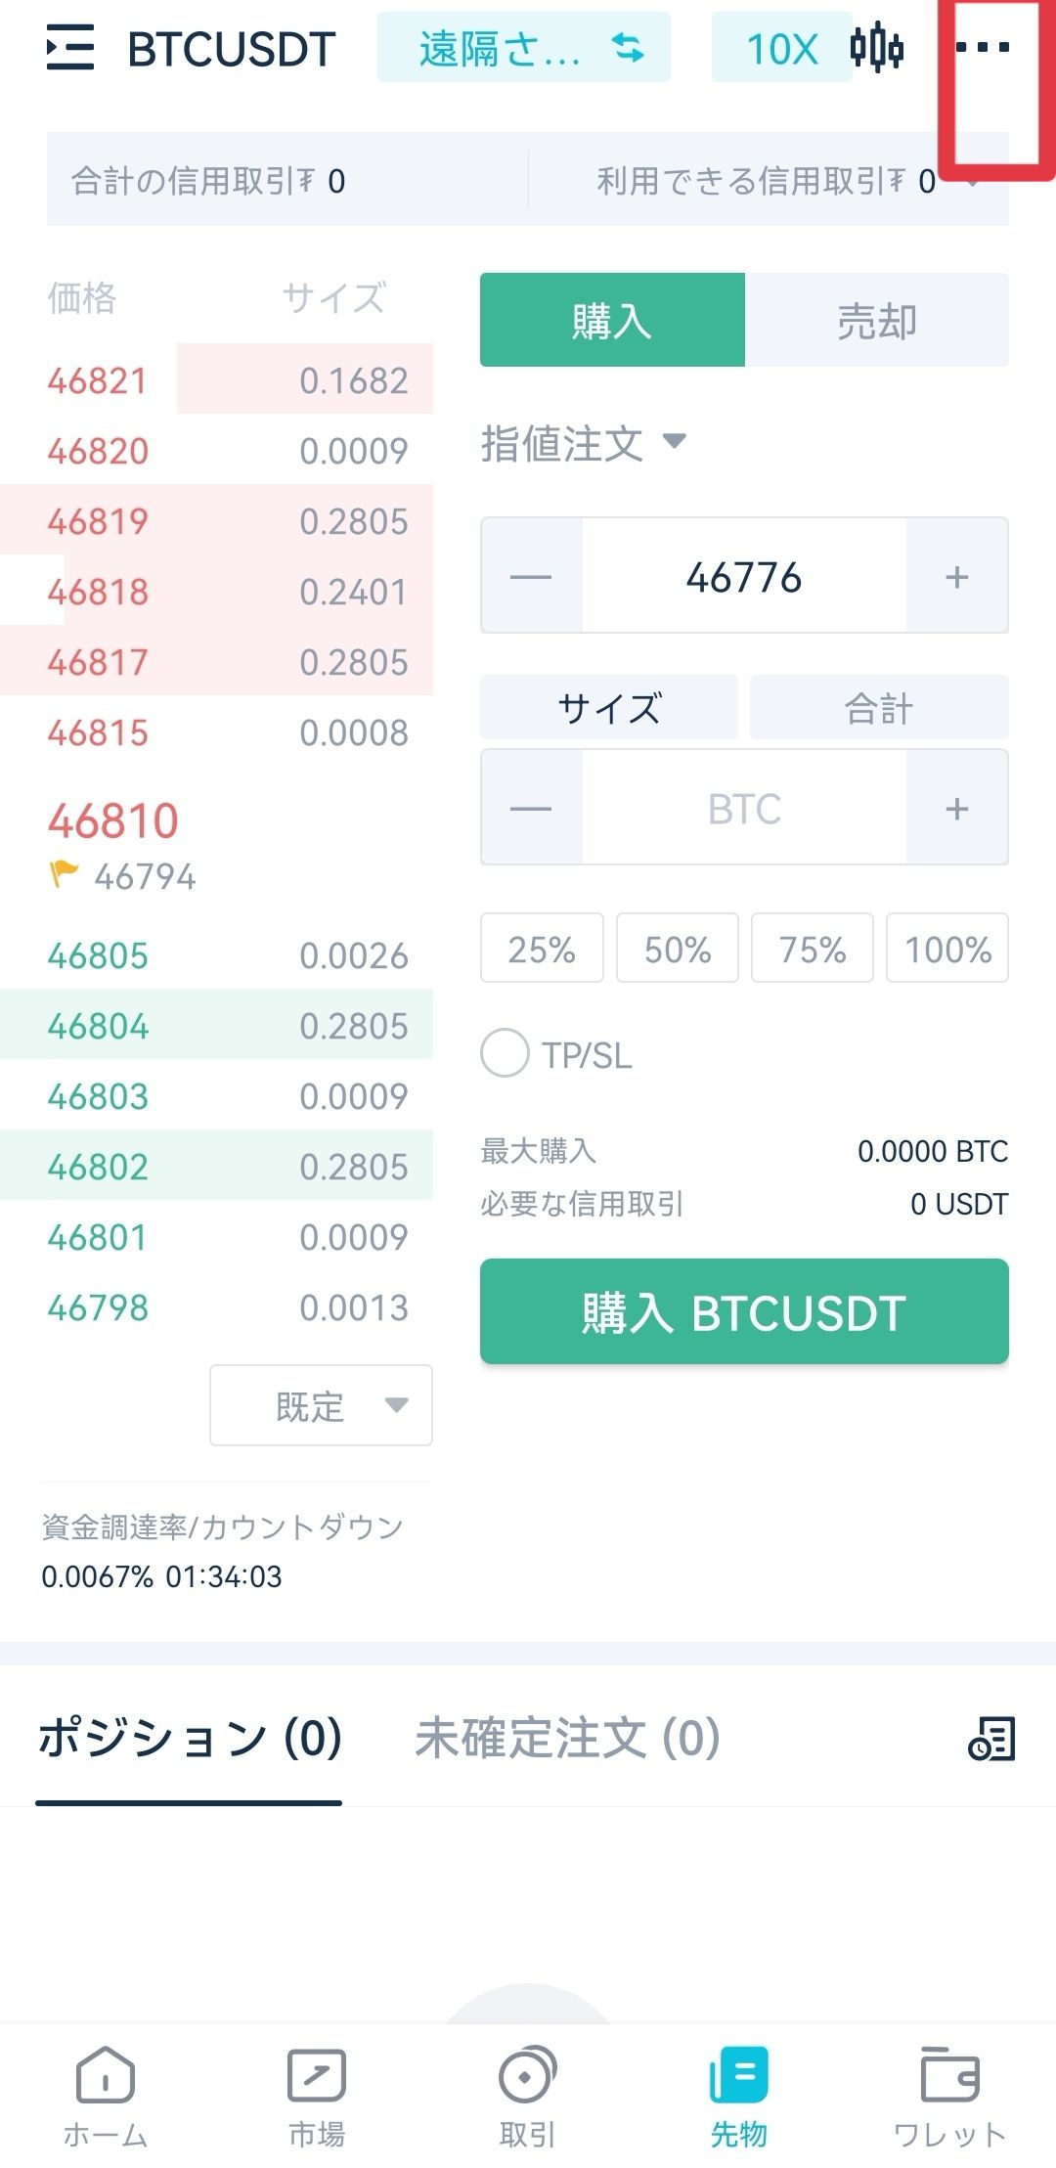1056x2168 pixels.
Task: Tap the three-dot more options icon
Action: pos(982,47)
